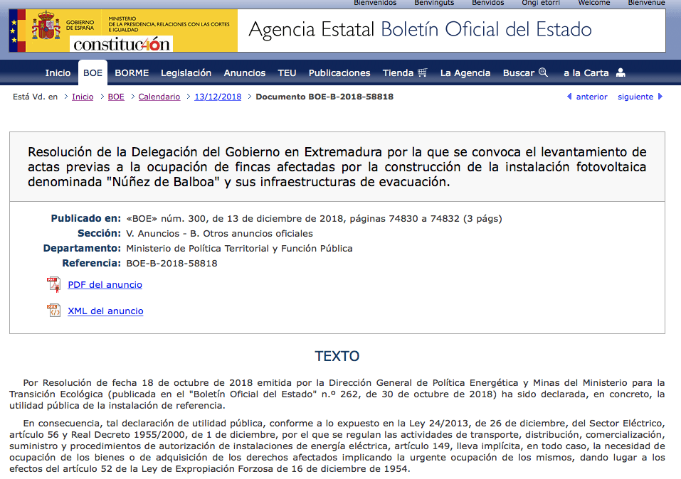Open the XML del anuncio link
Viewport: 681px width, 479px height.
(105, 311)
